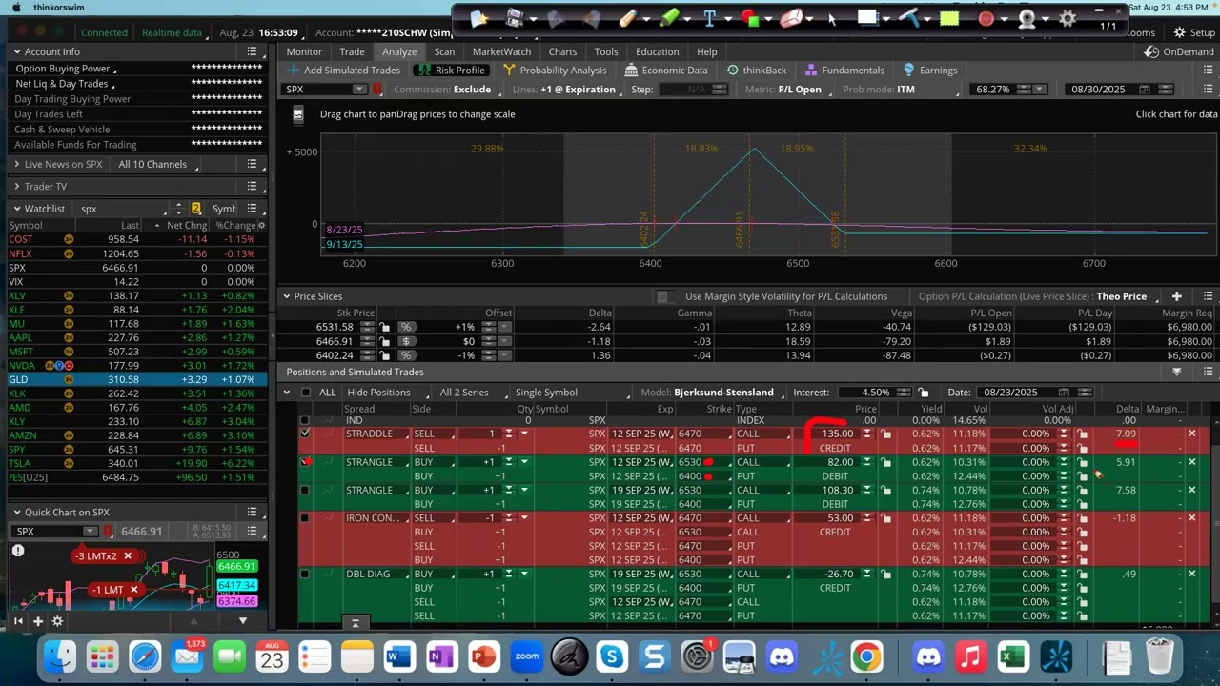Open the Scan tab
This screenshot has width=1220, height=686.
[x=444, y=52]
